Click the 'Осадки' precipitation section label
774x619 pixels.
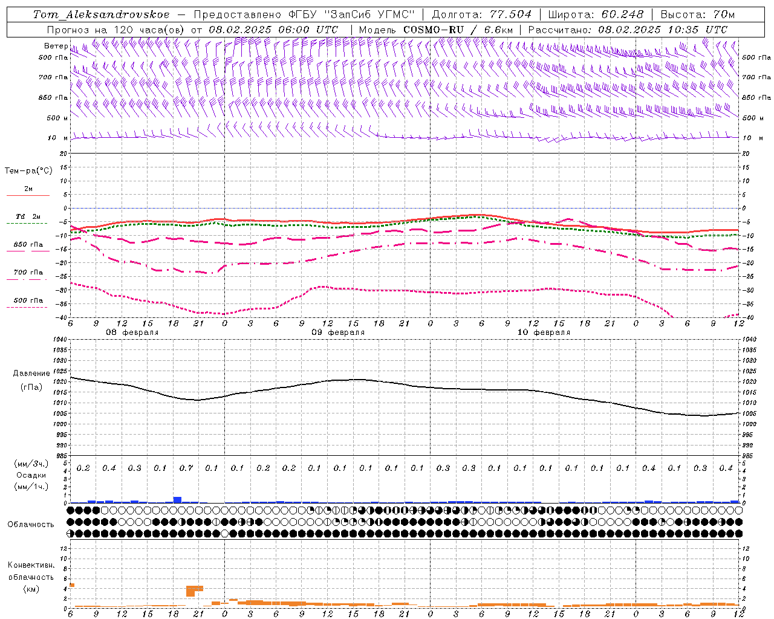[31, 475]
